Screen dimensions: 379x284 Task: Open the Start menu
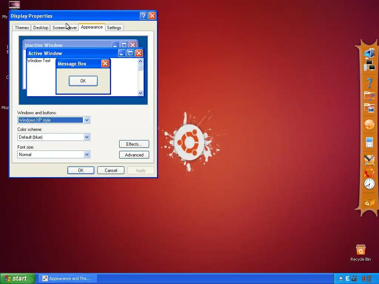(x=17, y=278)
